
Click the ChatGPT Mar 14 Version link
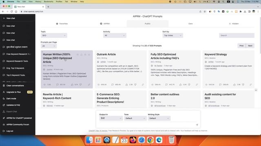tap(98, 131)
